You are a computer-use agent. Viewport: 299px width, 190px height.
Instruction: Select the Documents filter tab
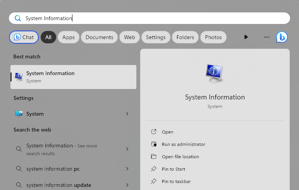pos(99,37)
